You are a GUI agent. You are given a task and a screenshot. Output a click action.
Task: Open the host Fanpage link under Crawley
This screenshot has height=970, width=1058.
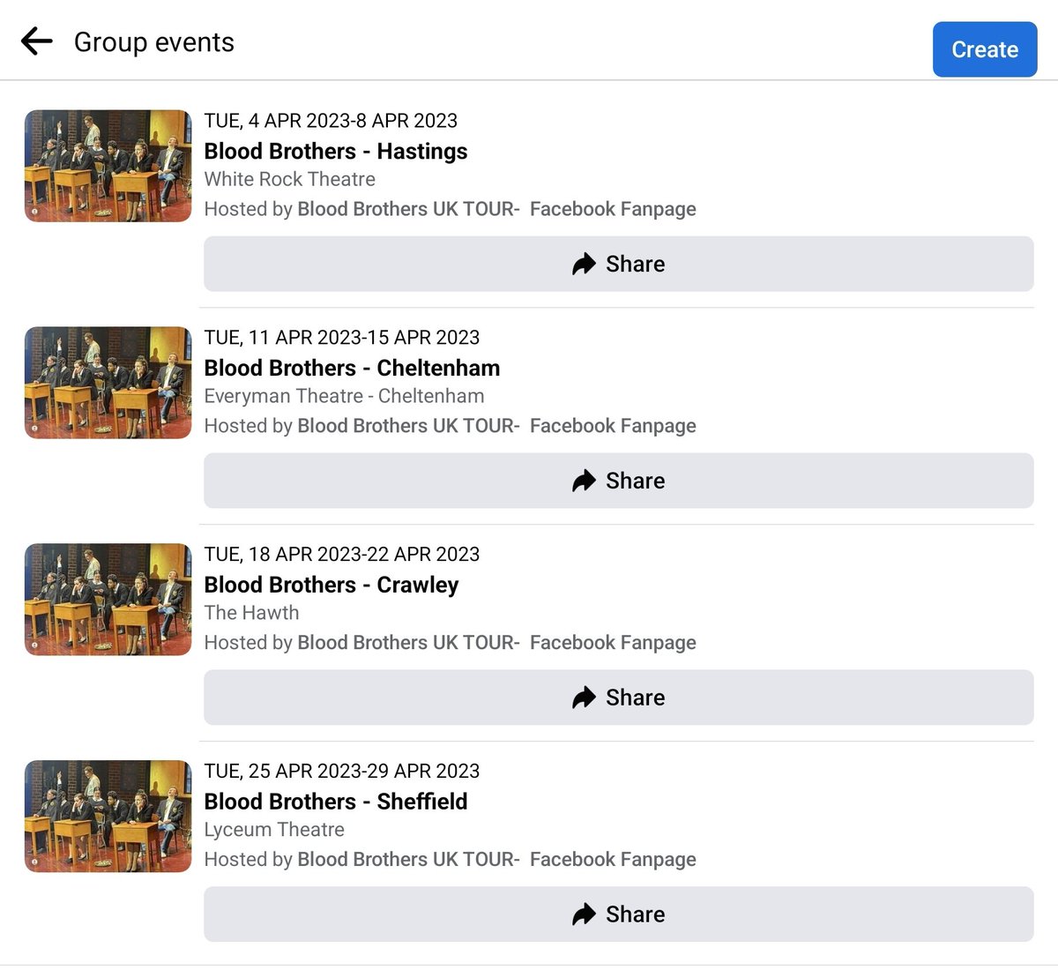[x=496, y=643]
